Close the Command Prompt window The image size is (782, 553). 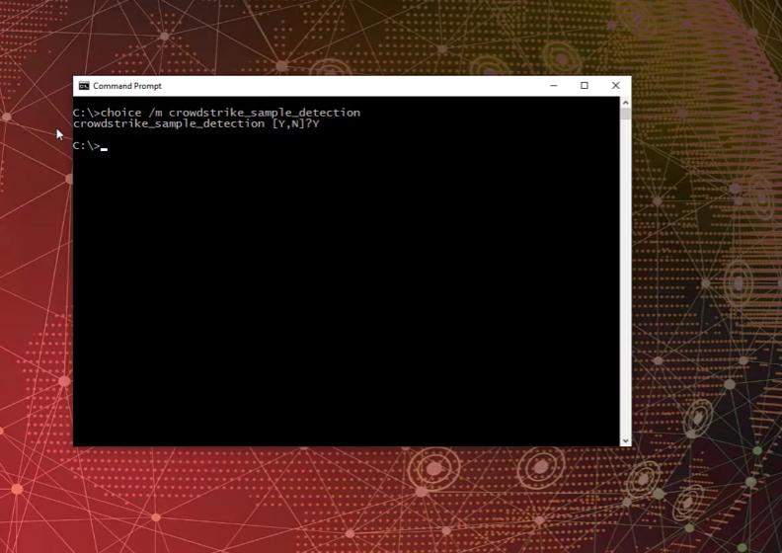tap(615, 85)
